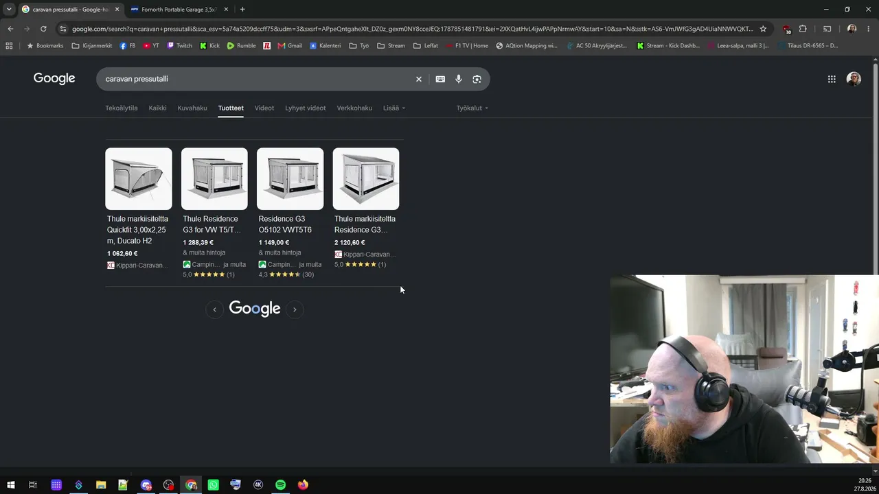Open the Kalenteri bookmark

coord(325,46)
